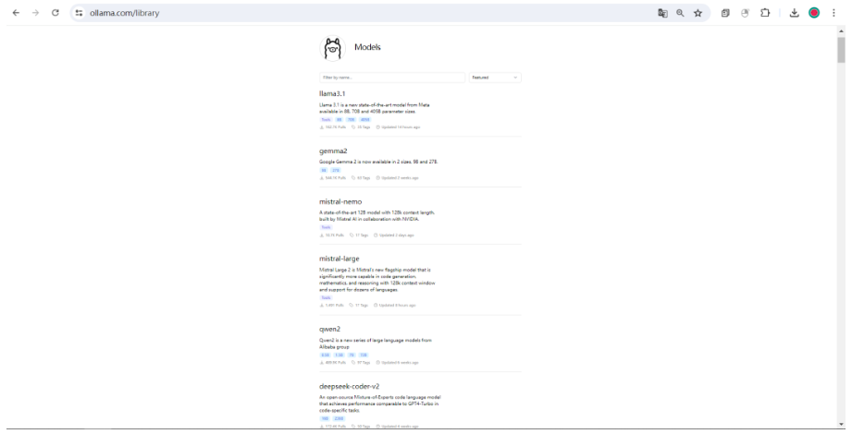
Task: Click Updated 14 hours ago under llama3.1
Action: [398, 127]
